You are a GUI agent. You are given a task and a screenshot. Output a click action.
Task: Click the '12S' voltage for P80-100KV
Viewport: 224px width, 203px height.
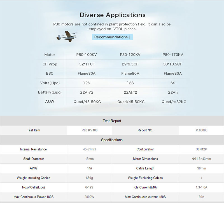pos(87,83)
